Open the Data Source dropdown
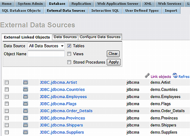190x136 pixels. pyautogui.click(x=46, y=46)
